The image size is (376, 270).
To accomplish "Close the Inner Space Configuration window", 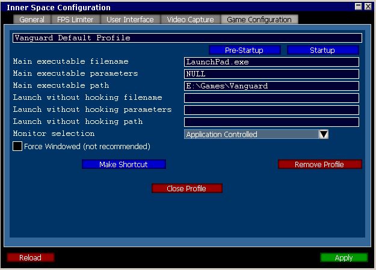I will (368, 7).
